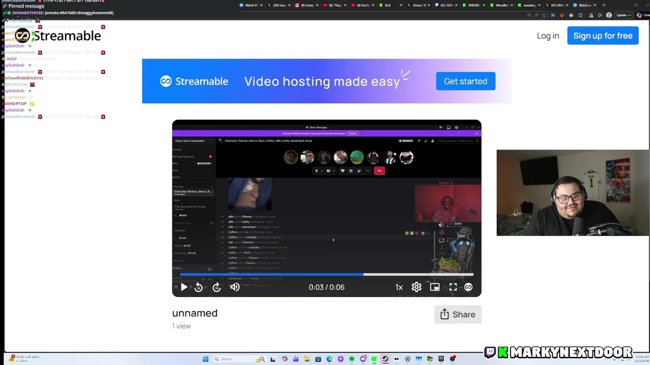Viewport: 650px width, 365px height.
Task: Switch to the SNEAKO tab
Action: 474,5
